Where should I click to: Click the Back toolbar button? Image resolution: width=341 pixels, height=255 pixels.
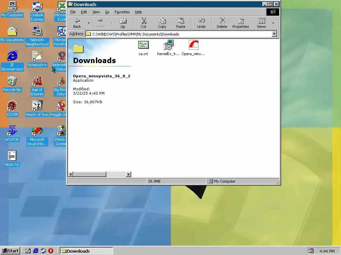(x=77, y=23)
